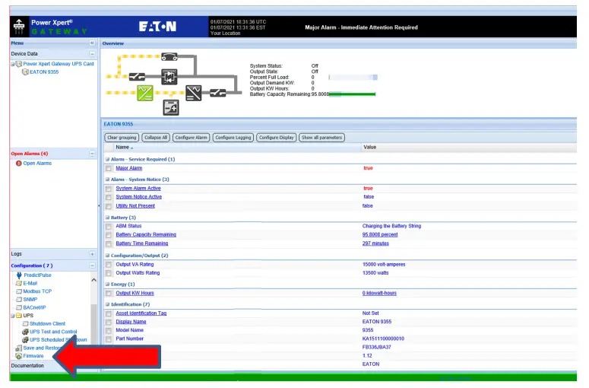Click the Shutdown Client icon
Viewport: 589px width, 388px height.
tap(26, 323)
